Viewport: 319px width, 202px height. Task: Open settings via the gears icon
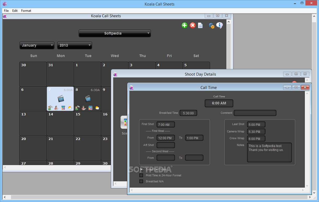212,25
